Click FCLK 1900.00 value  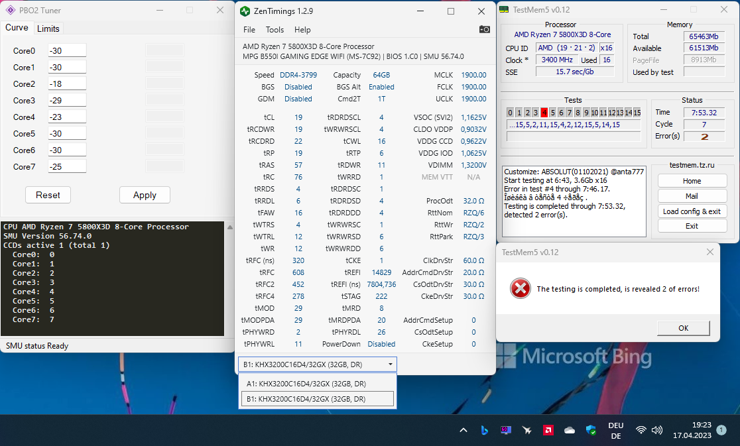point(473,87)
